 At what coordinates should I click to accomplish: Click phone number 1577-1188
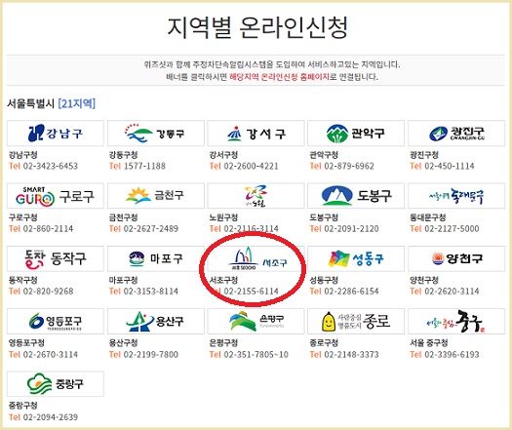pyautogui.click(x=144, y=166)
